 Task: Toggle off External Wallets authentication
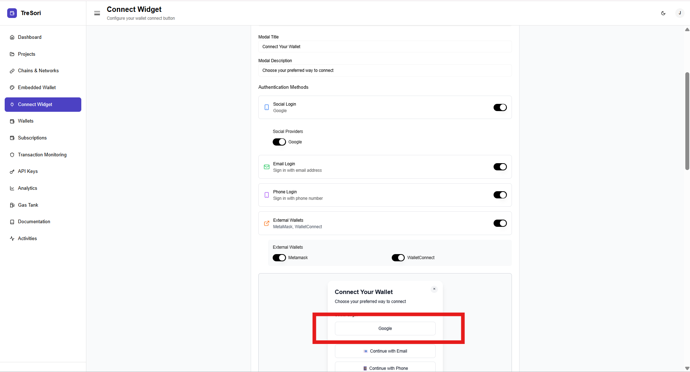500,223
